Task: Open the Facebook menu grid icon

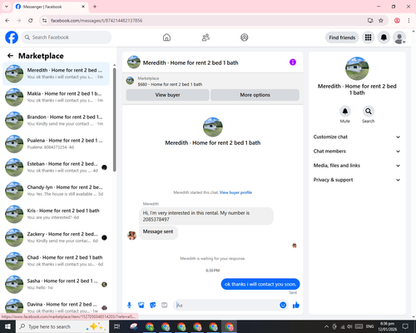Action: point(368,37)
